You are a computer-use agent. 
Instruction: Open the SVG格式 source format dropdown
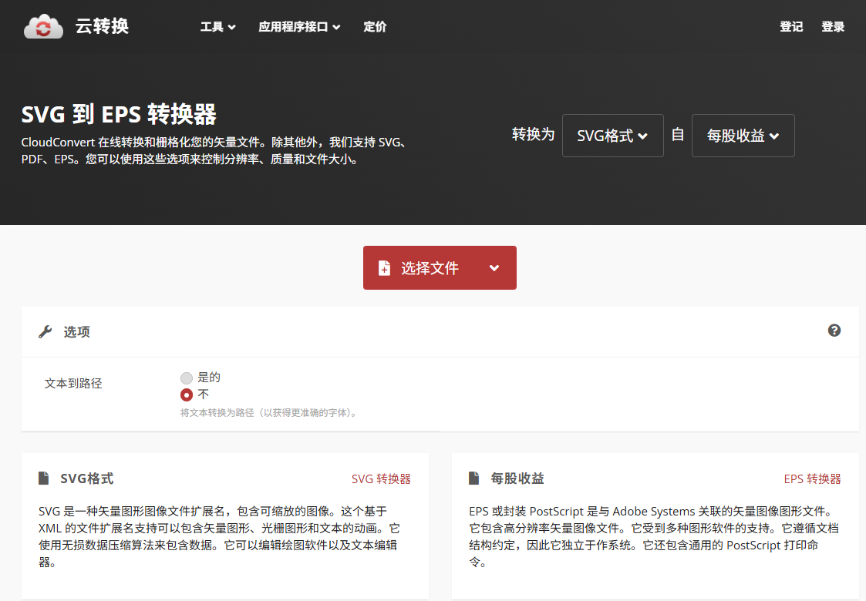(612, 136)
